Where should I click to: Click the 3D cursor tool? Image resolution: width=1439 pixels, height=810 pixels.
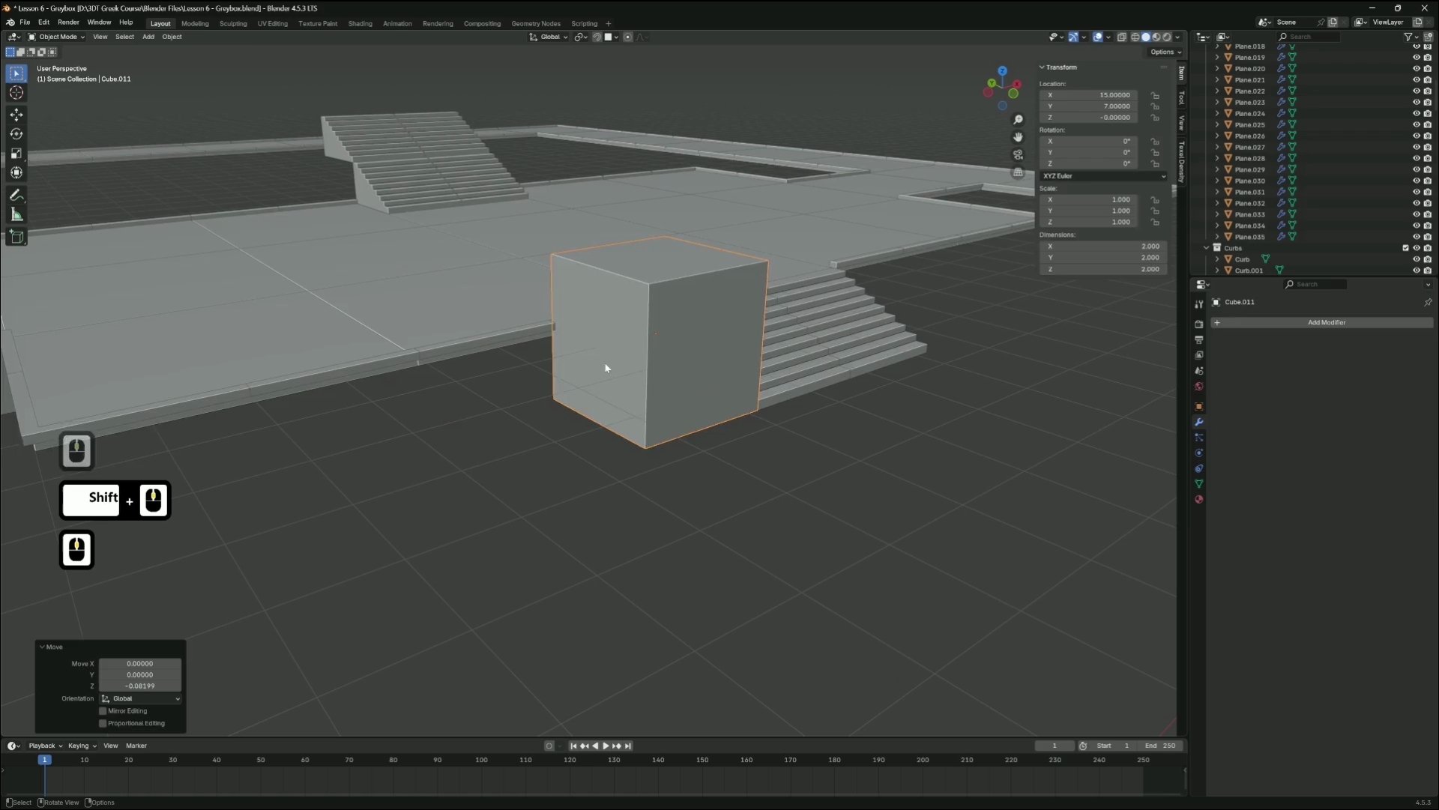pyautogui.click(x=16, y=93)
